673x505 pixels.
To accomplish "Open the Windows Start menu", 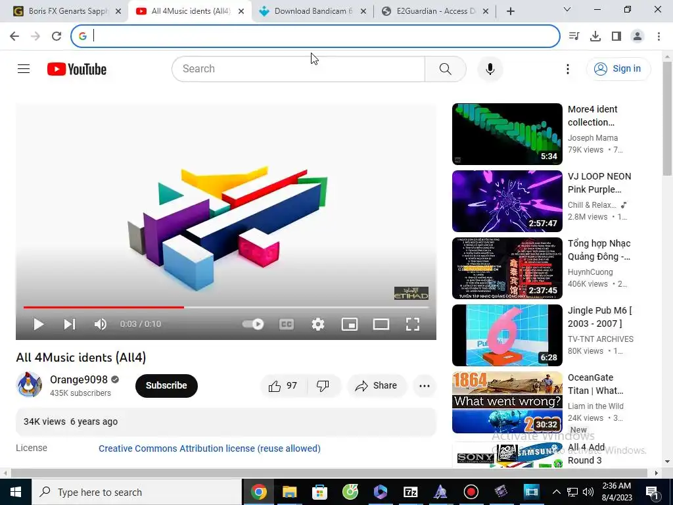I will tap(16, 492).
